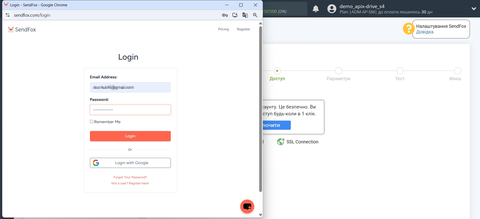
Task: Open the Pricing page link
Action: pyautogui.click(x=223, y=29)
